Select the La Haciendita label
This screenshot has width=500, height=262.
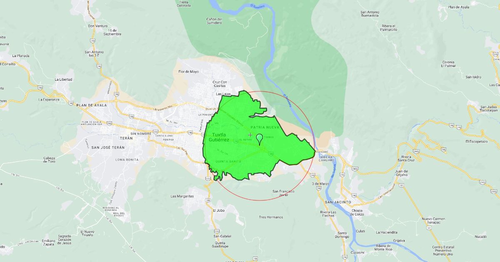(386, 232)
